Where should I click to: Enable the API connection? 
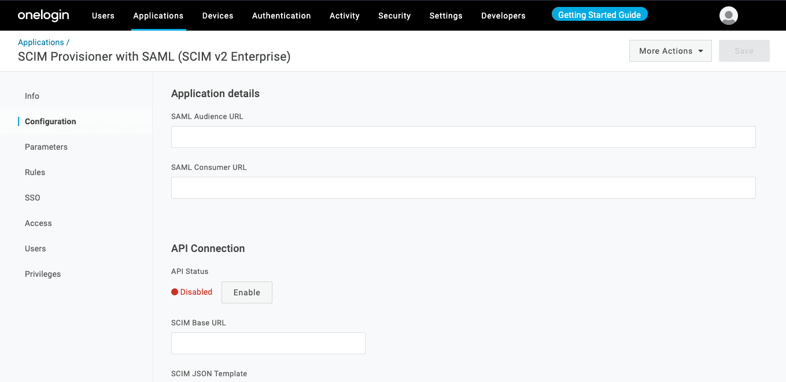point(246,292)
